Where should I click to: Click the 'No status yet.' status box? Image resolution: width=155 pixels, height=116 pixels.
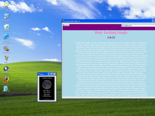(138, 25)
